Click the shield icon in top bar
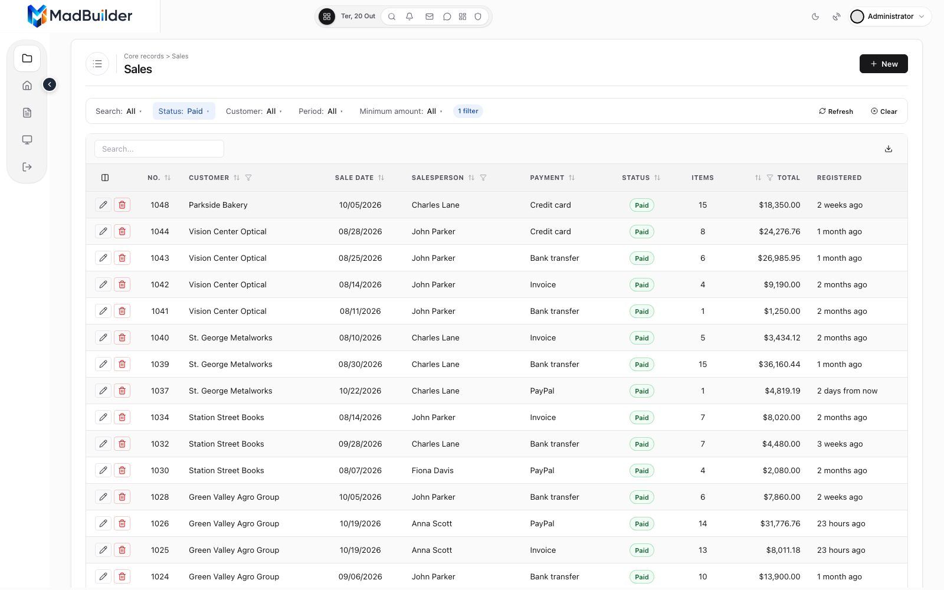Image resolution: width=944 pixels, height=590 pixels. tap(478, 17)
